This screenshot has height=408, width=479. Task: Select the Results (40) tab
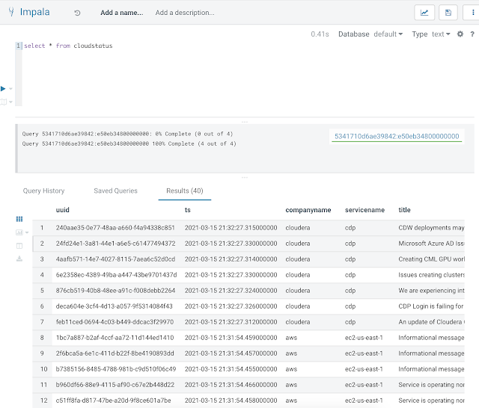[x=184, y=191]
